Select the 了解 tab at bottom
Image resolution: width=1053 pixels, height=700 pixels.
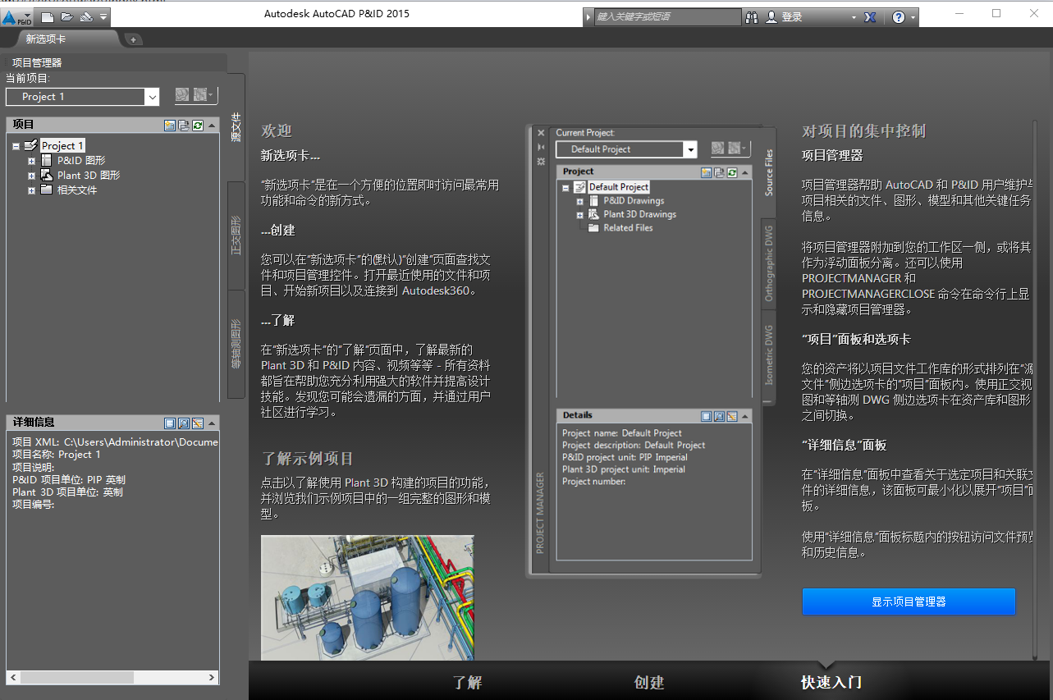coord(467,681)
